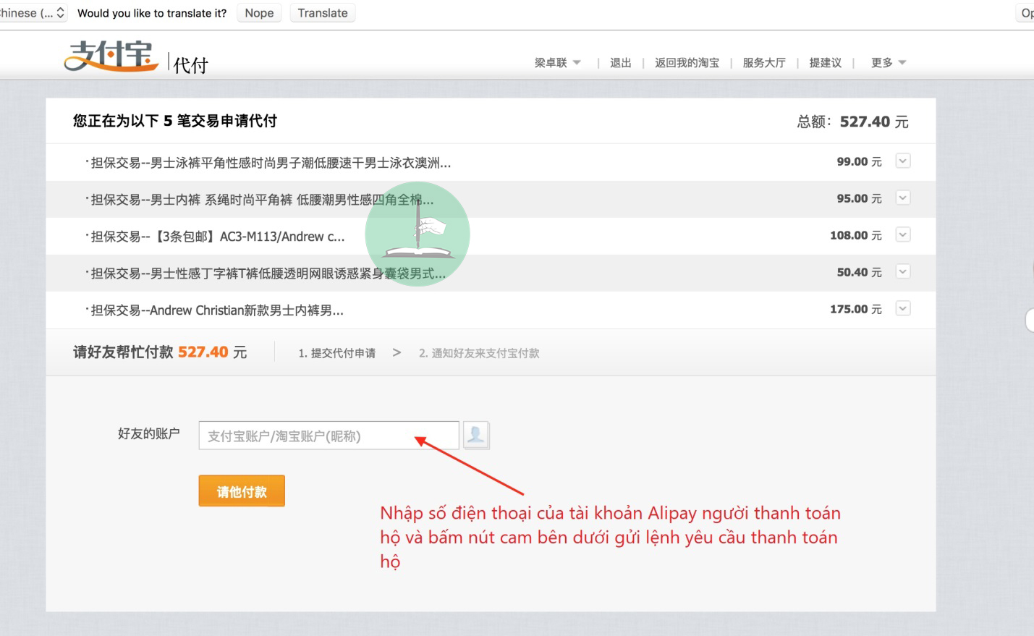
Task: Open the 更多 dropdown menu
Action: [888, 63]
